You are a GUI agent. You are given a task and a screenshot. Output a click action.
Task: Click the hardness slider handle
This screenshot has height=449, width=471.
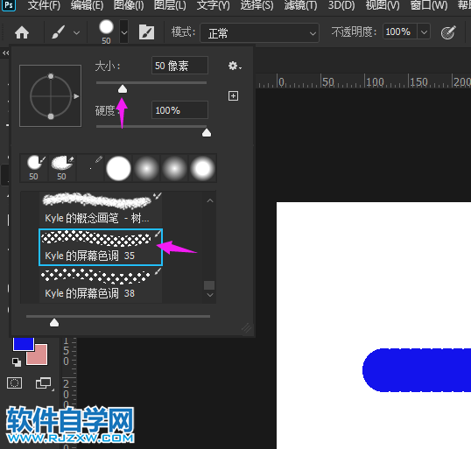(x=207, y=132)
